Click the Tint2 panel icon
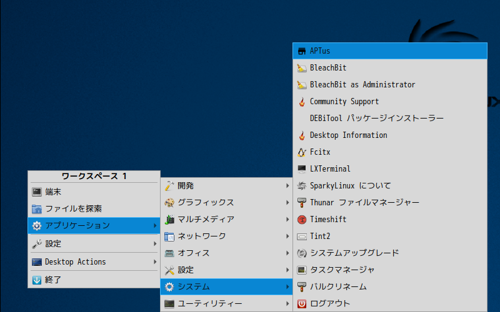500x312 pixels. pyautogui.click(x=302, y=236)
